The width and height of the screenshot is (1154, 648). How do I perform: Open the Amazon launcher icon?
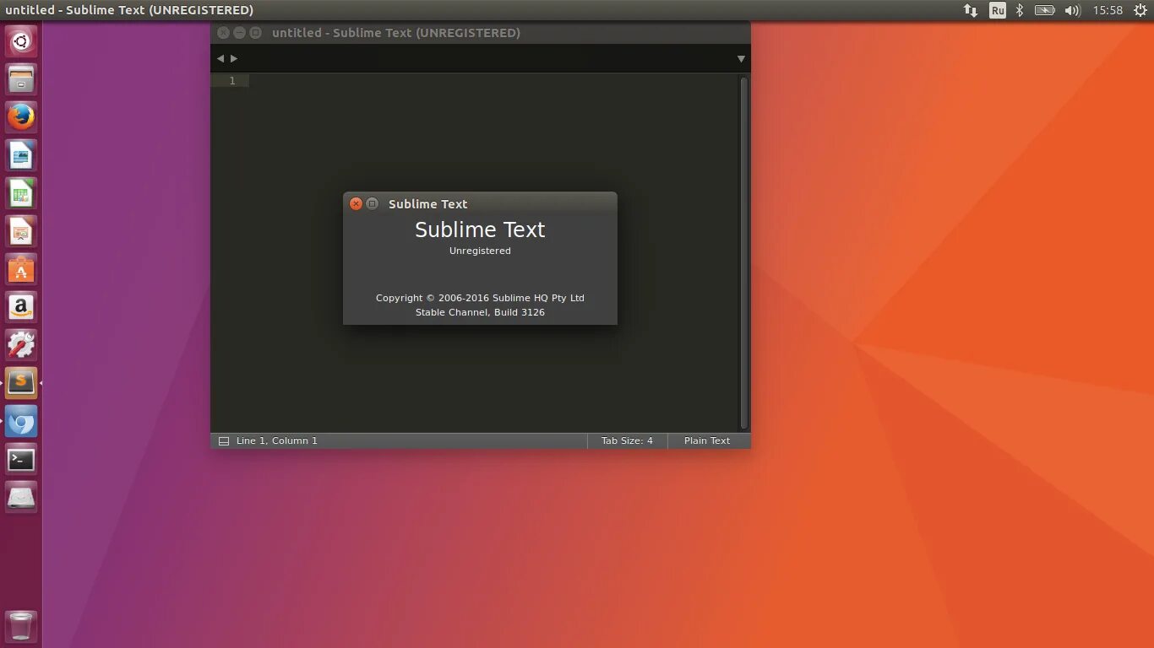21,307
